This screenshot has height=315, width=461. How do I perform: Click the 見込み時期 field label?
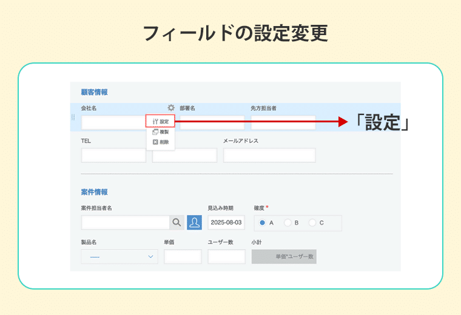click(221, 208)
